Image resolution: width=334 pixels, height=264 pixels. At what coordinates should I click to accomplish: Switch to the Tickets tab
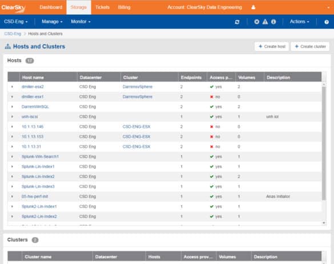102,7
